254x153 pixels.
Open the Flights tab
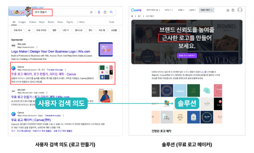[x=69, y=22]
